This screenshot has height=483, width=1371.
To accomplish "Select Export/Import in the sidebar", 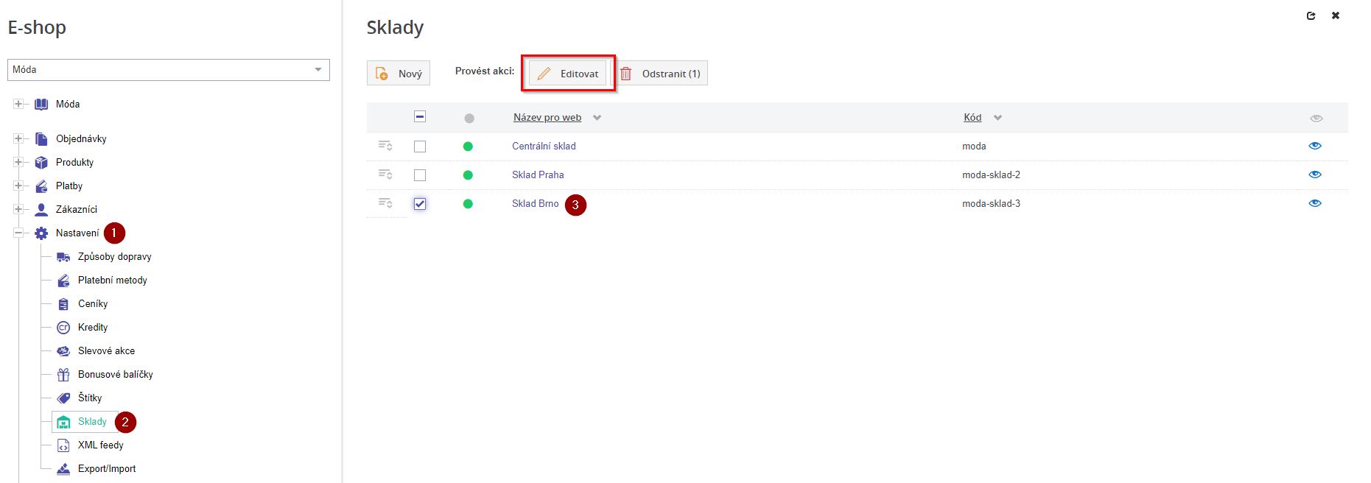I will pyautogui.click(x=107, y=469).
